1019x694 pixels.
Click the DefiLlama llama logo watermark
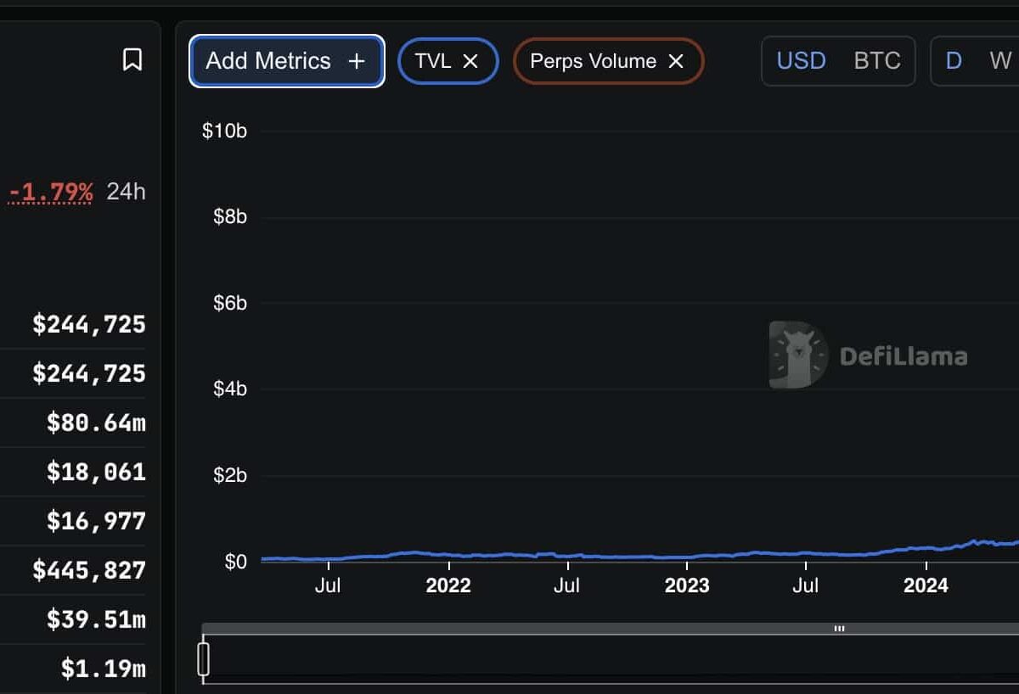(798, 355)
